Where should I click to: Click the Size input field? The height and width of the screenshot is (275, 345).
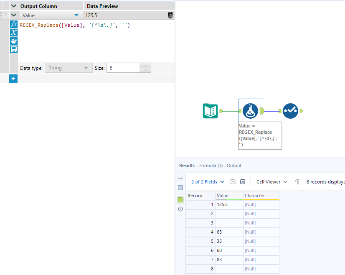click(124, 67)
